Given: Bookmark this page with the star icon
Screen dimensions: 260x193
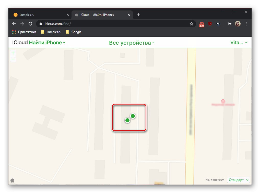Looking at the screenshot, I should point(192,24).
